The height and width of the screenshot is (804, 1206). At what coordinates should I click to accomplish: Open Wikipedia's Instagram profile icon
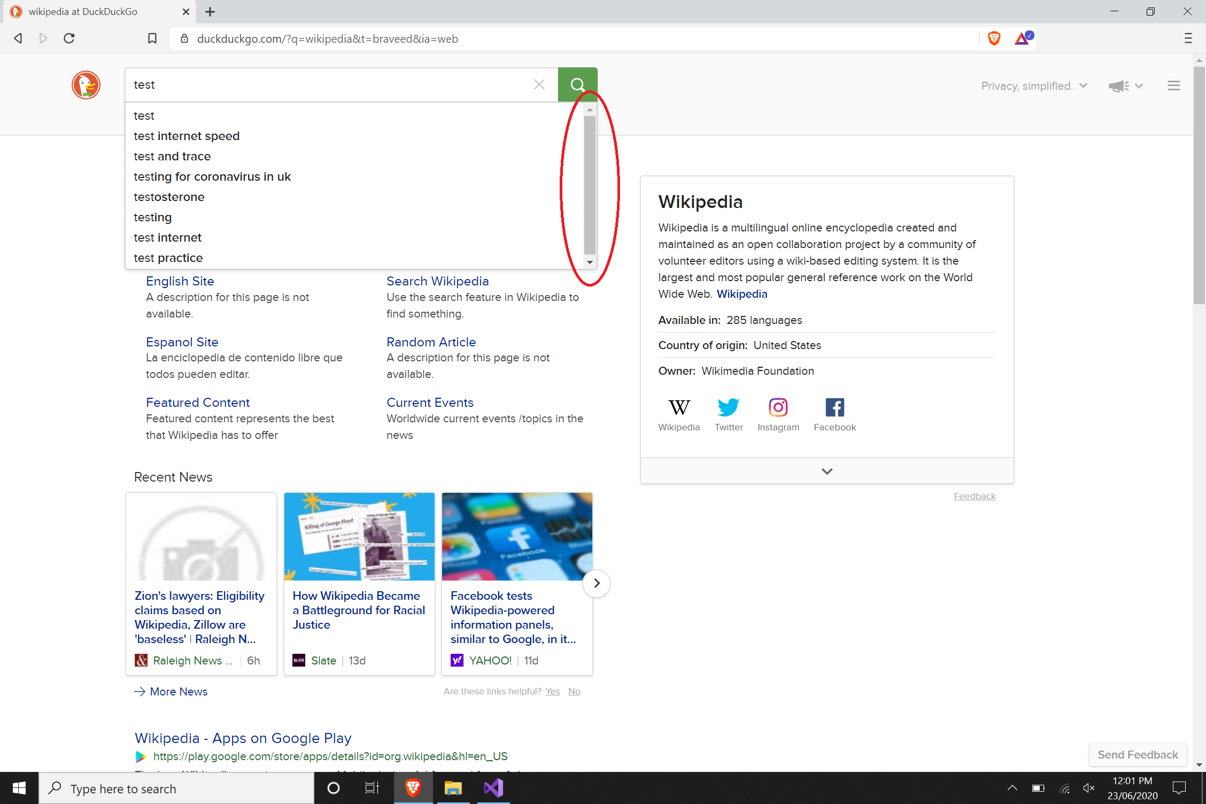778,407
